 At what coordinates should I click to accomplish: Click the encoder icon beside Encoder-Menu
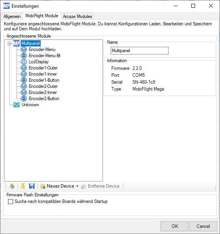coord(23,49)
